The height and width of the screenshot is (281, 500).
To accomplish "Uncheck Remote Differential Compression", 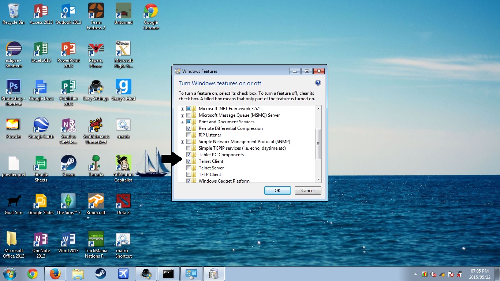I will [x=189, y=128].
